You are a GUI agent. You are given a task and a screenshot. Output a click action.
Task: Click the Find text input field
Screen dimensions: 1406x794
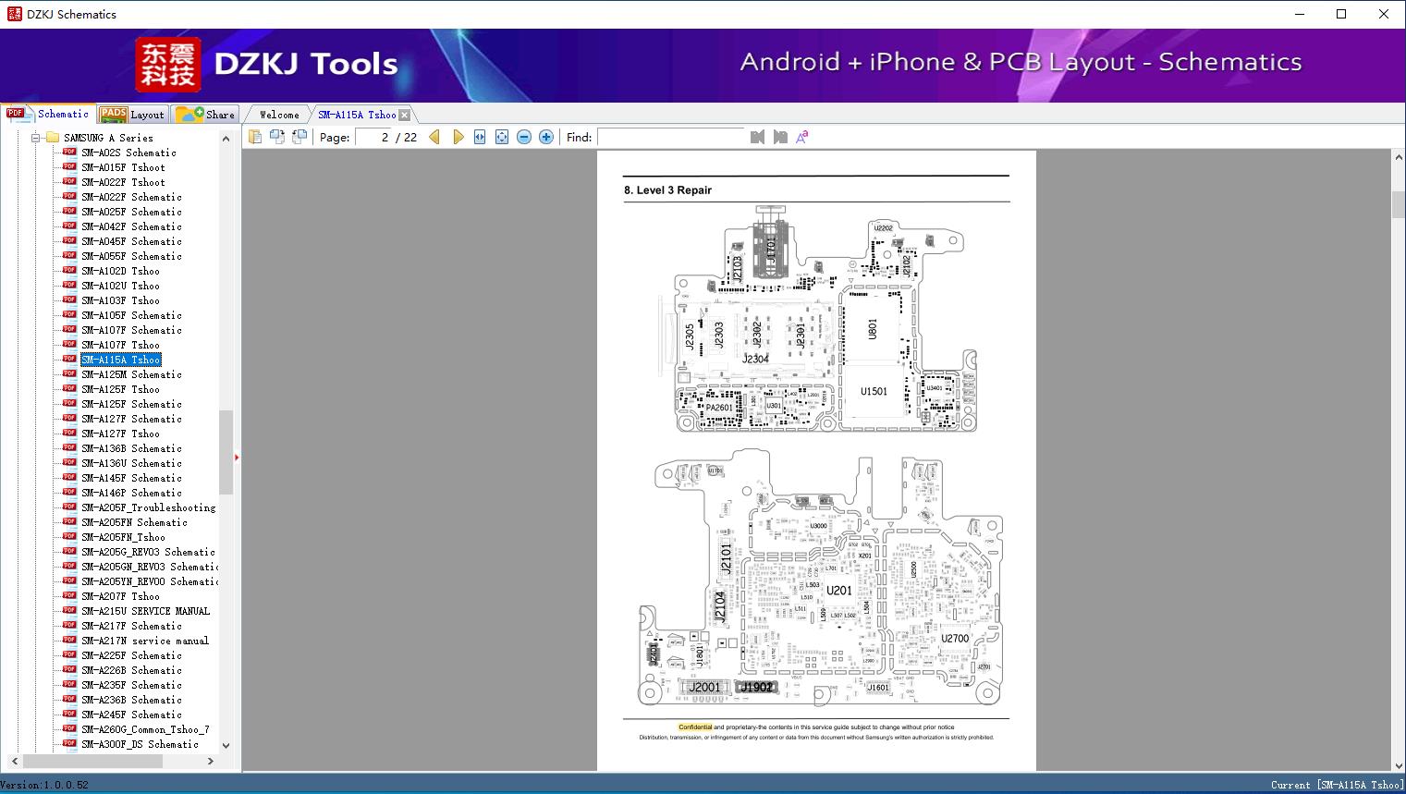pyautogui.click(x=670, y=137)
